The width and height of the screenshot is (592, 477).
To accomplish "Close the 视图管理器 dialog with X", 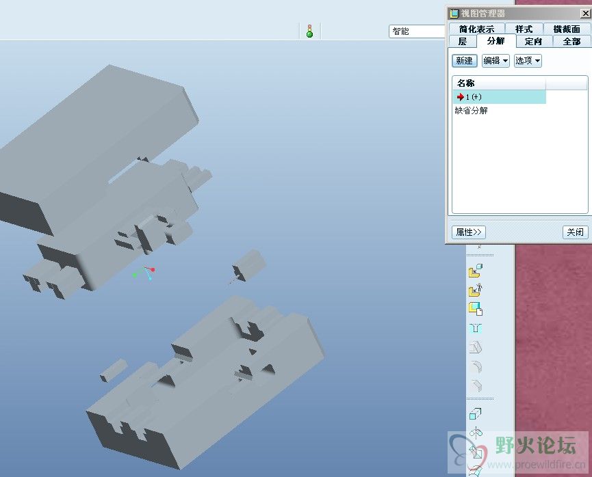I will (585, 14).
